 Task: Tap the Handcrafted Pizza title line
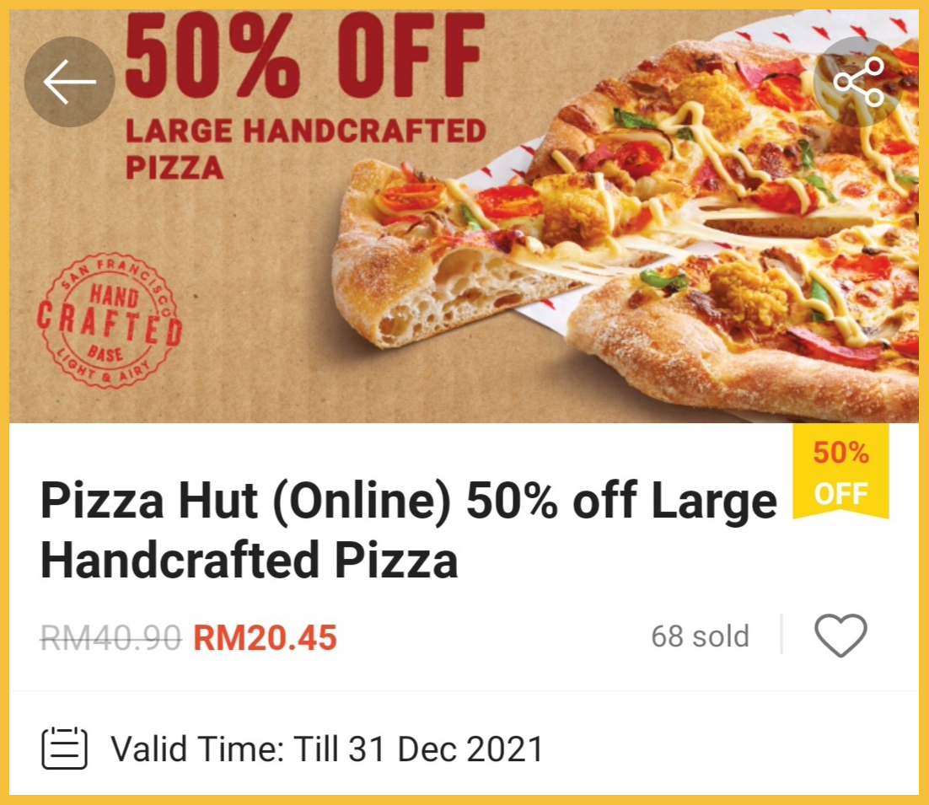click(x=249, y=560)
